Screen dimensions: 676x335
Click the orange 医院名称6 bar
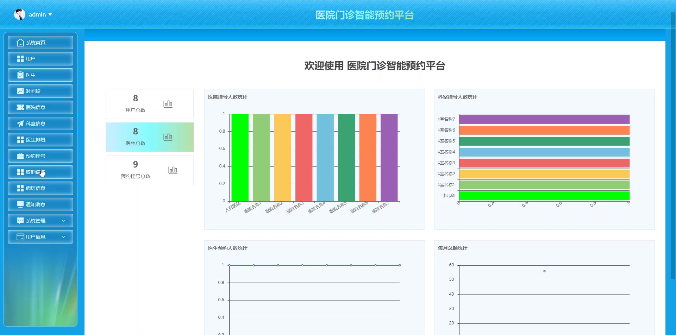pos(368,158)
